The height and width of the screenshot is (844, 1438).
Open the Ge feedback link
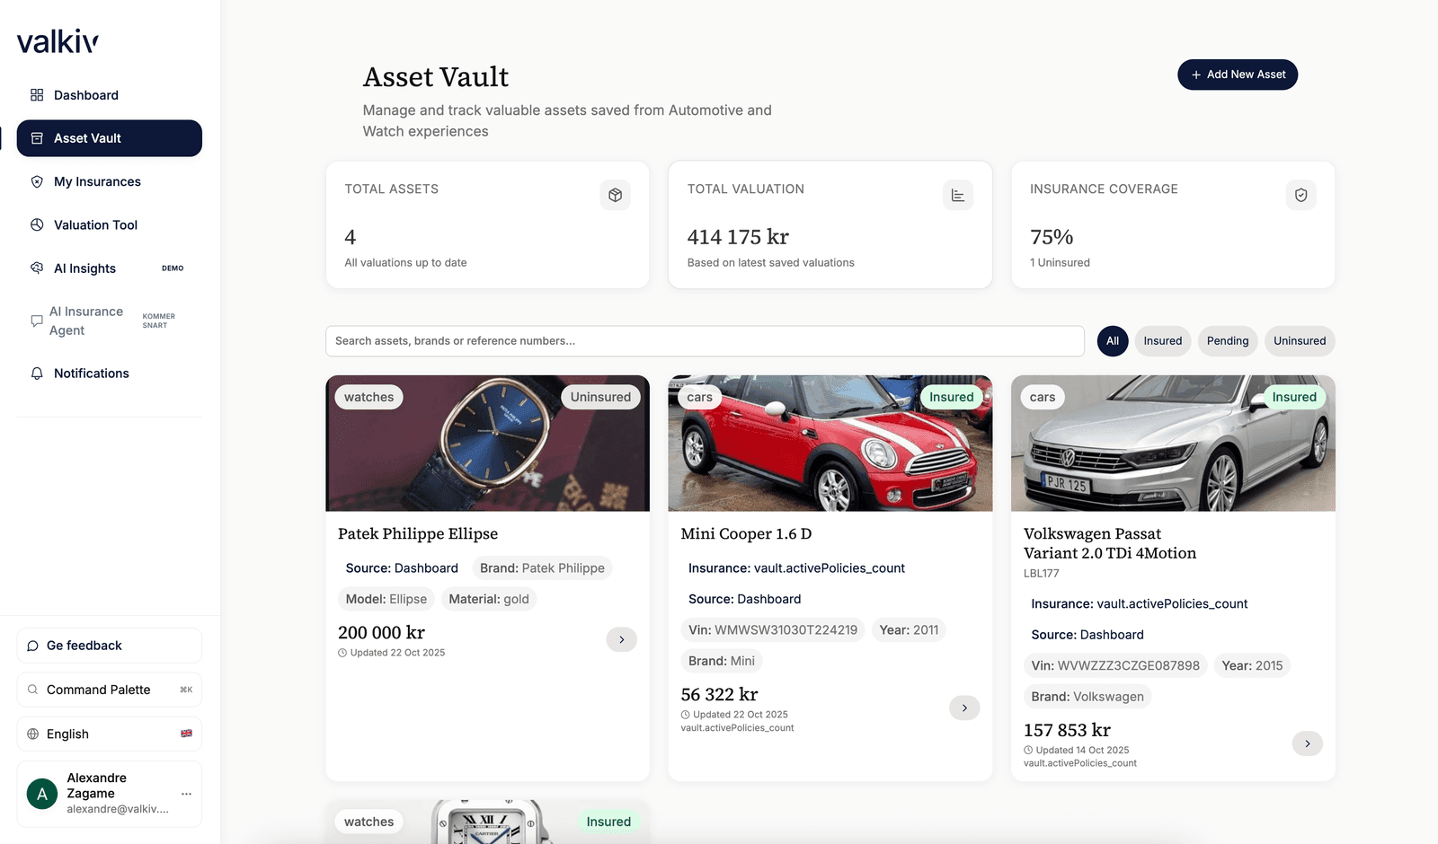coord(84,645)
